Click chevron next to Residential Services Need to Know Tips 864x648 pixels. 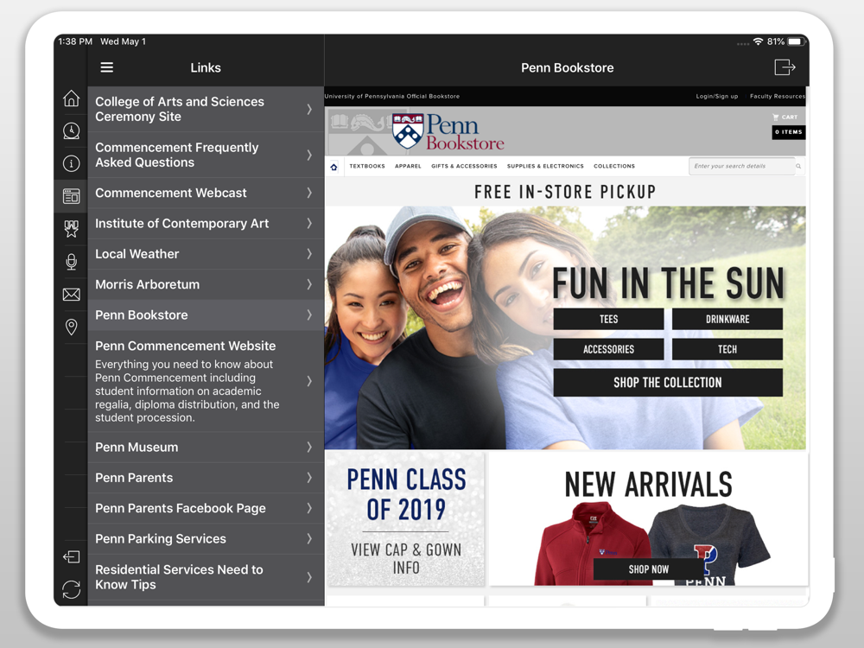click(x=309, y=577)
